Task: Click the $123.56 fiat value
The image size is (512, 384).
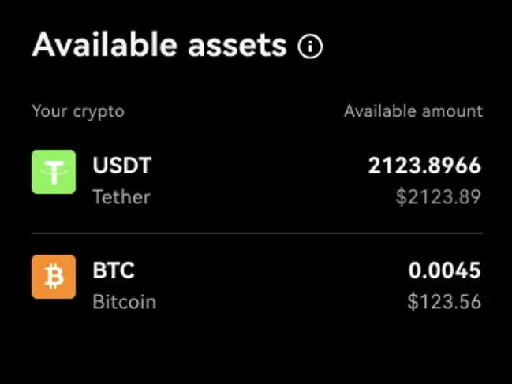Action: (x=443, y=301)
